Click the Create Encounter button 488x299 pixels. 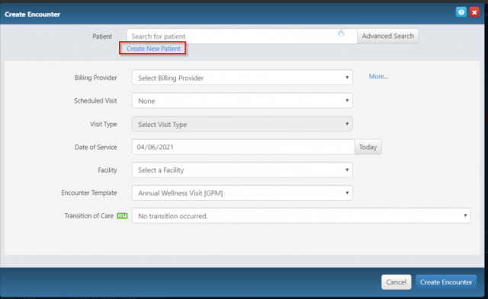pos(446,282)
